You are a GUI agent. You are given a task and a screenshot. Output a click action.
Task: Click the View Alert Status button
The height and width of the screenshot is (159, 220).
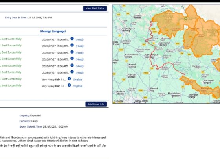point(95,8)
